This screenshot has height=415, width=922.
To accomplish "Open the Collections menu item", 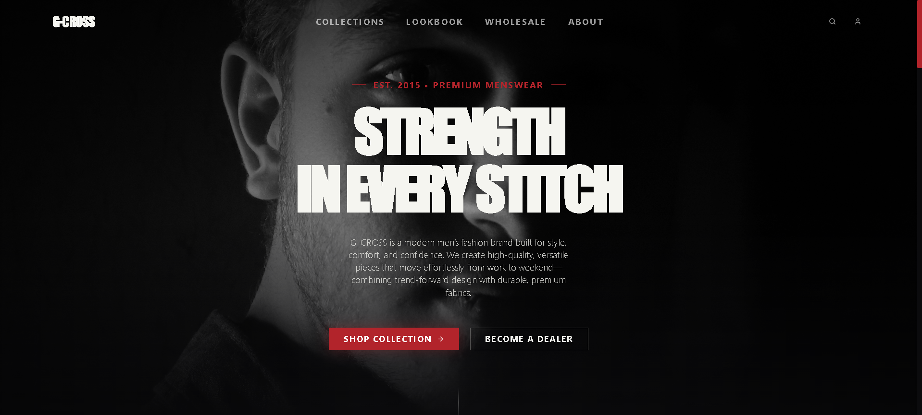I will coord(350,22).
